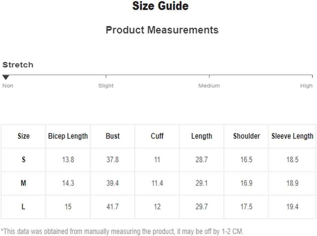Screen dimensions: 317x236
Task: Select the Length column header
Action: click(x=202, y=136)
